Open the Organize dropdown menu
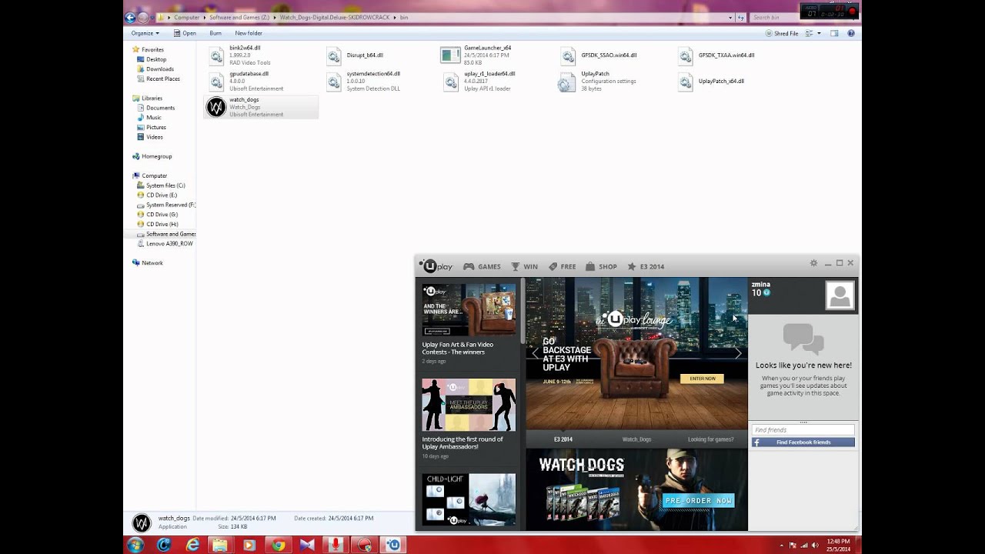Screen dimensions: 985x554 (145, 33)
